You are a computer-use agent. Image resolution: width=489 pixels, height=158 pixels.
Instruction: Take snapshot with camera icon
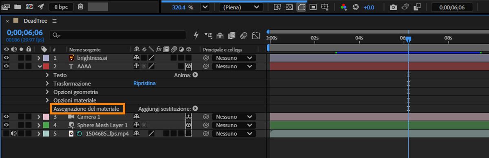pyautogui.click(x=393, y=7)
